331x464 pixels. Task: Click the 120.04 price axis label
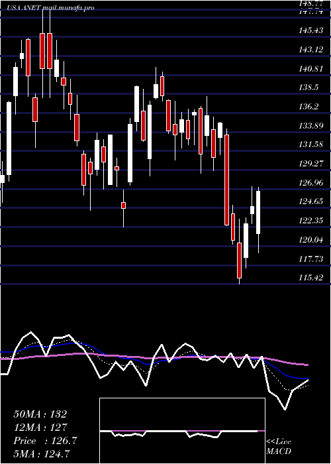tap(312, 240)
